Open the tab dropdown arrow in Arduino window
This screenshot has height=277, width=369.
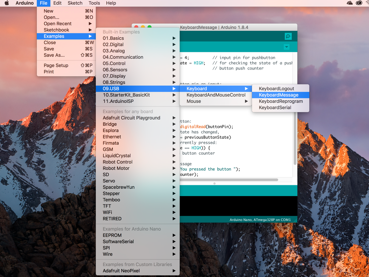[287, 47]
